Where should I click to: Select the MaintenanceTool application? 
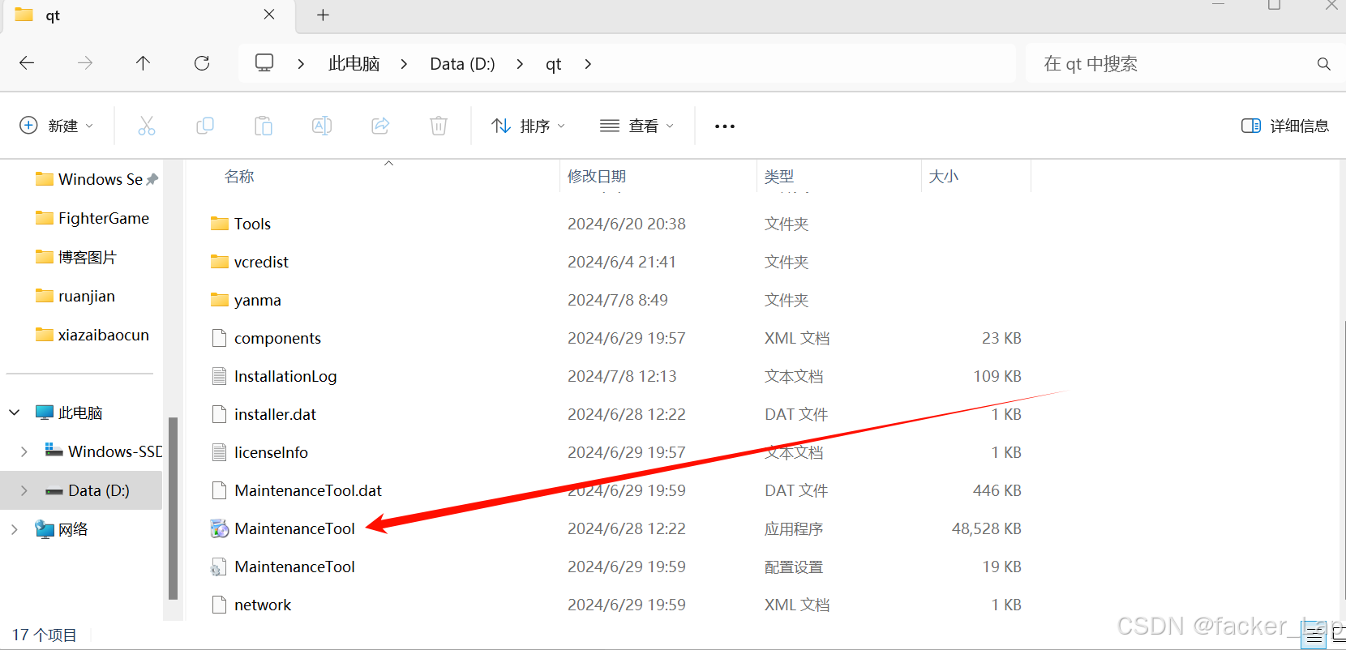point(294,528)
